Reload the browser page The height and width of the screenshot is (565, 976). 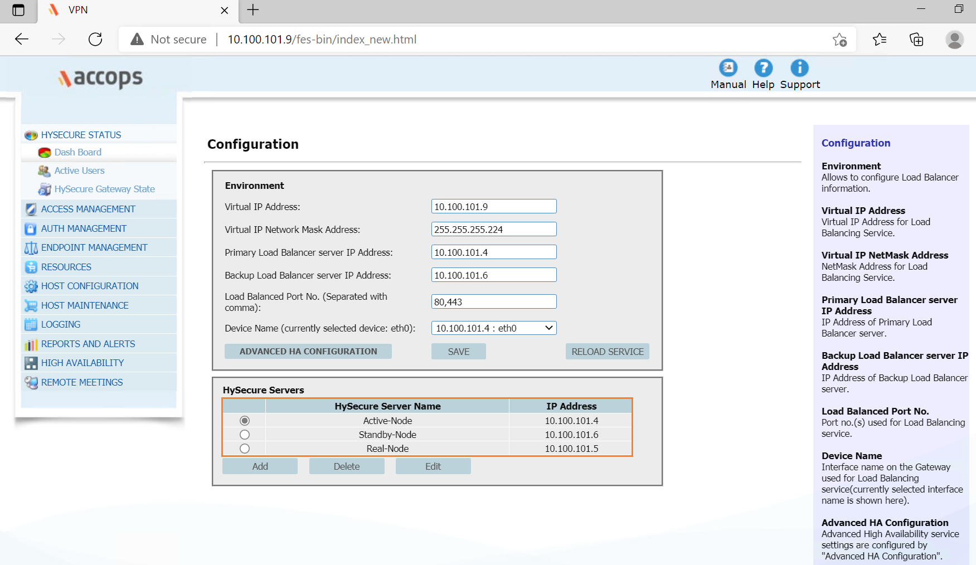click(x=95, y=39)
